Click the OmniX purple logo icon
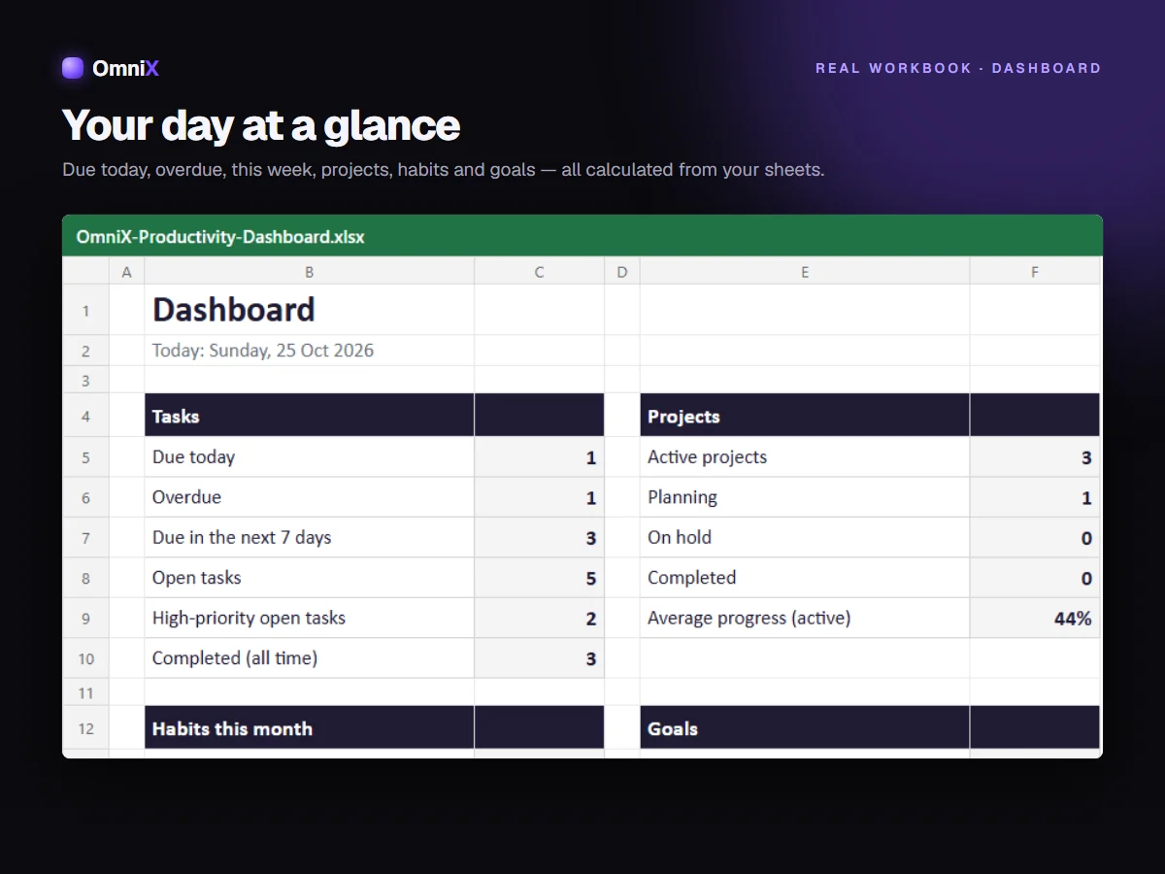 (73, 68)
